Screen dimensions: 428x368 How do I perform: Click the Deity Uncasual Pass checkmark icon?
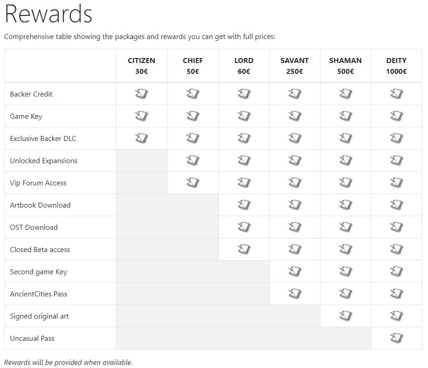397,338
